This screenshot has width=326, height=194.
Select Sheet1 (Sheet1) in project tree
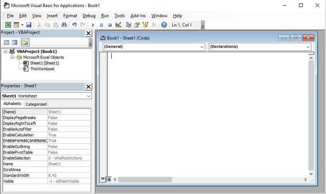click(44, 63)
